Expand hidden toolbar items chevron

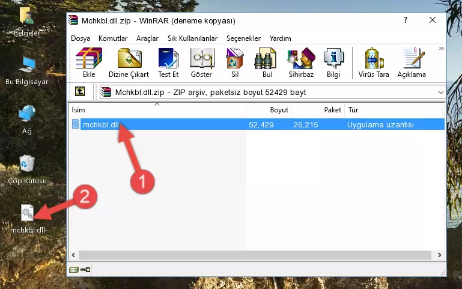441,48
